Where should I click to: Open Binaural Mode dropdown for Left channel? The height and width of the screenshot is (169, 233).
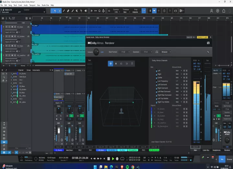pyautogui.click(x=179, y=71)
